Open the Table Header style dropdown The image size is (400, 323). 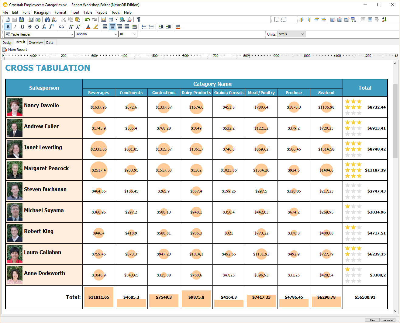pos(72,34)
